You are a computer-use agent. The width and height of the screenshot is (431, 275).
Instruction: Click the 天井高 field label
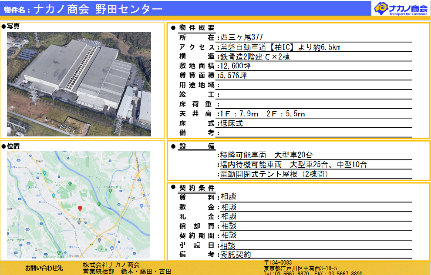coord(195,114)
